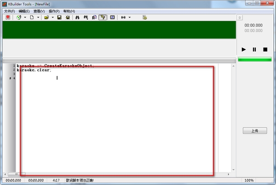Click the blue preview screen icon

112,17
